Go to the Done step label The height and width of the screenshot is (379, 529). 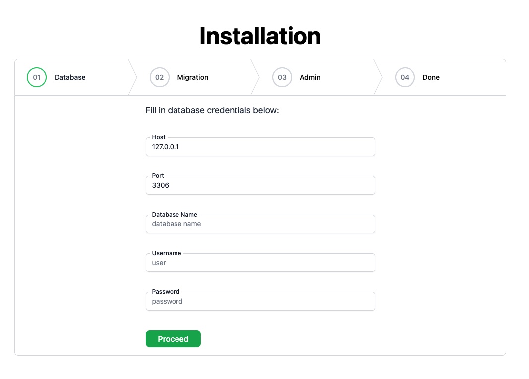tap(431, 77)
